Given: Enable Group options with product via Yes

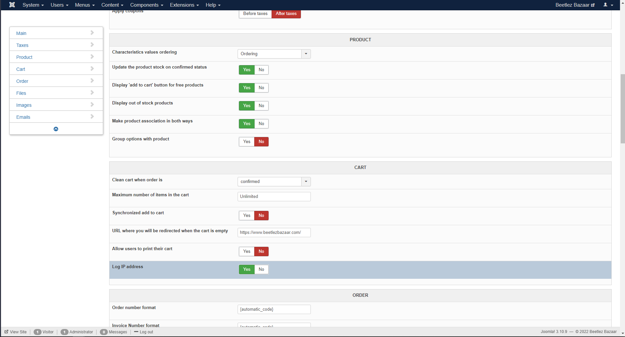Looking at the screenshot, I should click(247, 142).
